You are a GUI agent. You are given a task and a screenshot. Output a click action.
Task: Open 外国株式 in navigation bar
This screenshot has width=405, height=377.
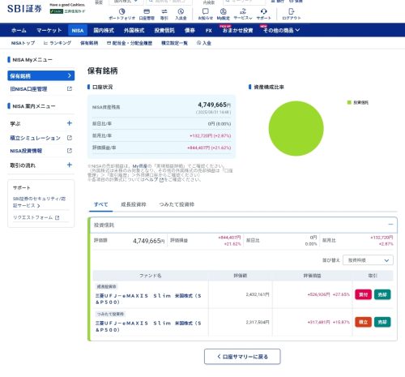pos(134,30)
